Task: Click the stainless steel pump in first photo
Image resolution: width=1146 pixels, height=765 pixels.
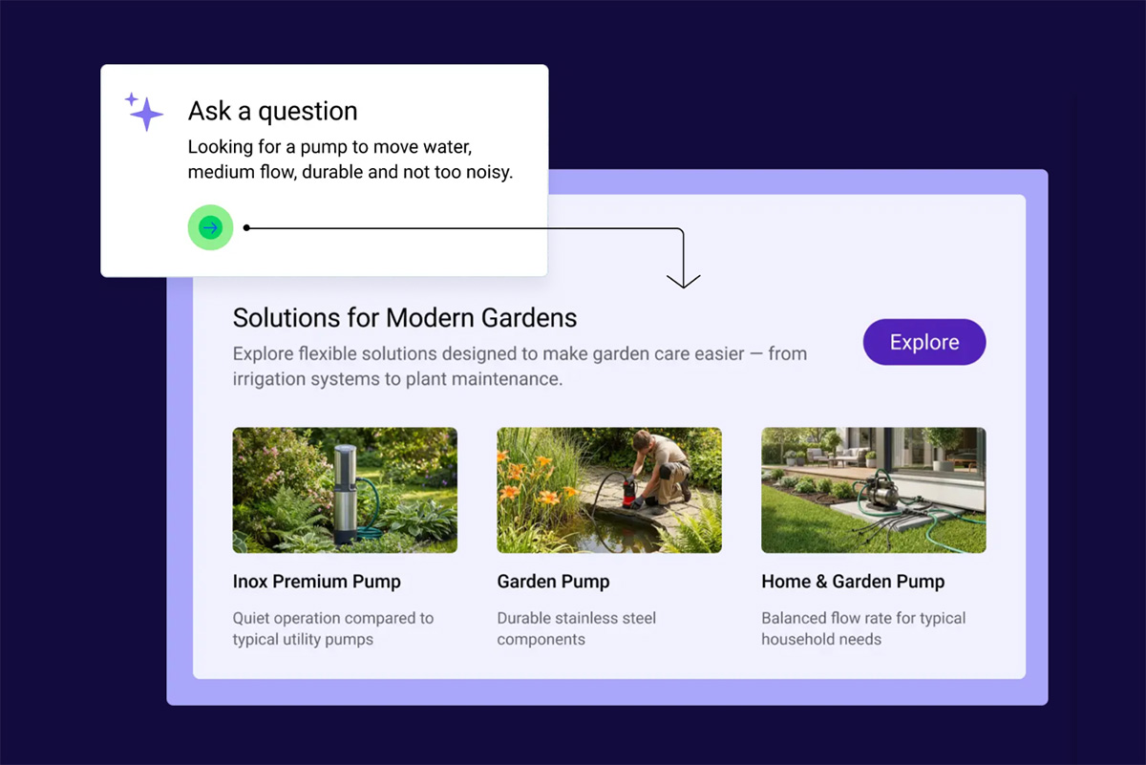Action: pyautogui.click(x=345, y=494)
